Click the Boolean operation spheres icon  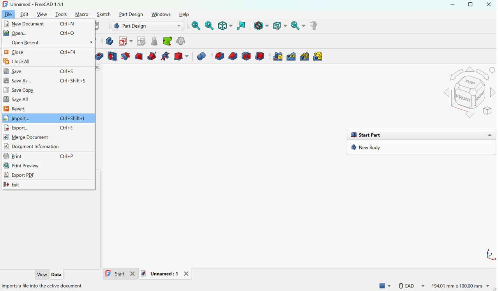[201, 56]
